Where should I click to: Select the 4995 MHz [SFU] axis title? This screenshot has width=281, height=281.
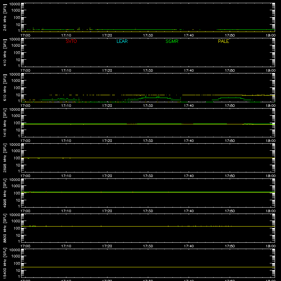[x=5, y=193]
